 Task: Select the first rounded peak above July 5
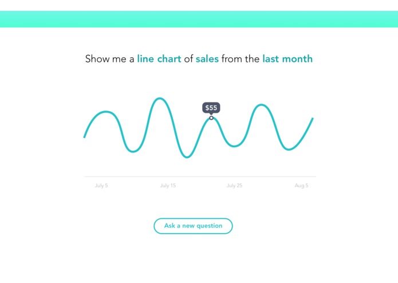click(x=106, y=112)
